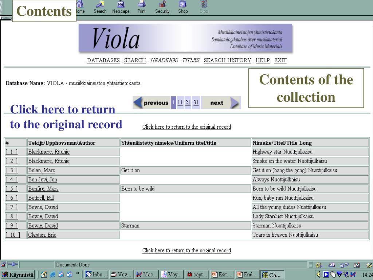Open author link Clapton, Eric

(x=42, y=235)
